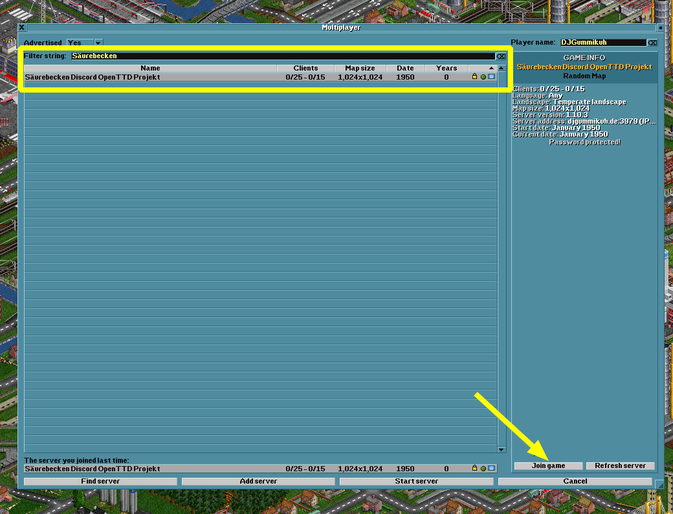Close the Multiplayer window with the X box
This screenshot has width=673, height=514.
(x=21, y=27)
